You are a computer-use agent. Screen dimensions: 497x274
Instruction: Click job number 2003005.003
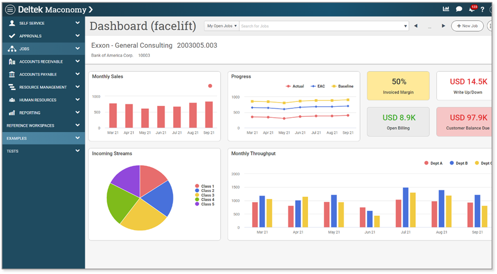(197, 45)
